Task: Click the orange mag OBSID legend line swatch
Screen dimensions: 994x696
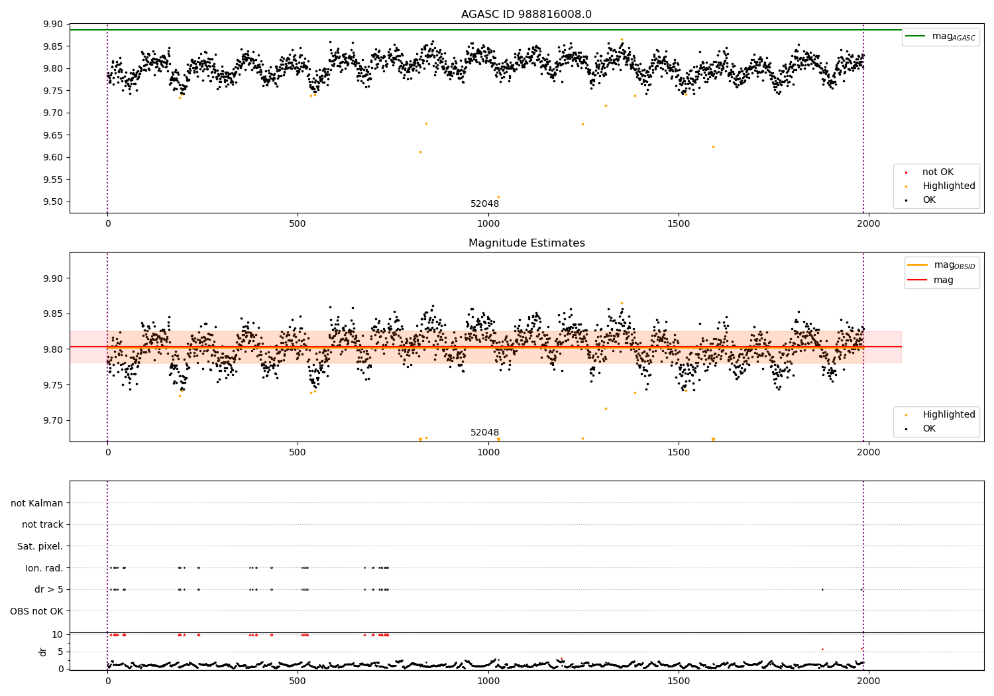Action: click(x=918, y=265)
